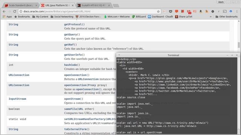The width and height of the screenshot is (241, 135).
Task: Open the getProtocol() method link
Action: pyautogui.click(x=75, y=24)
